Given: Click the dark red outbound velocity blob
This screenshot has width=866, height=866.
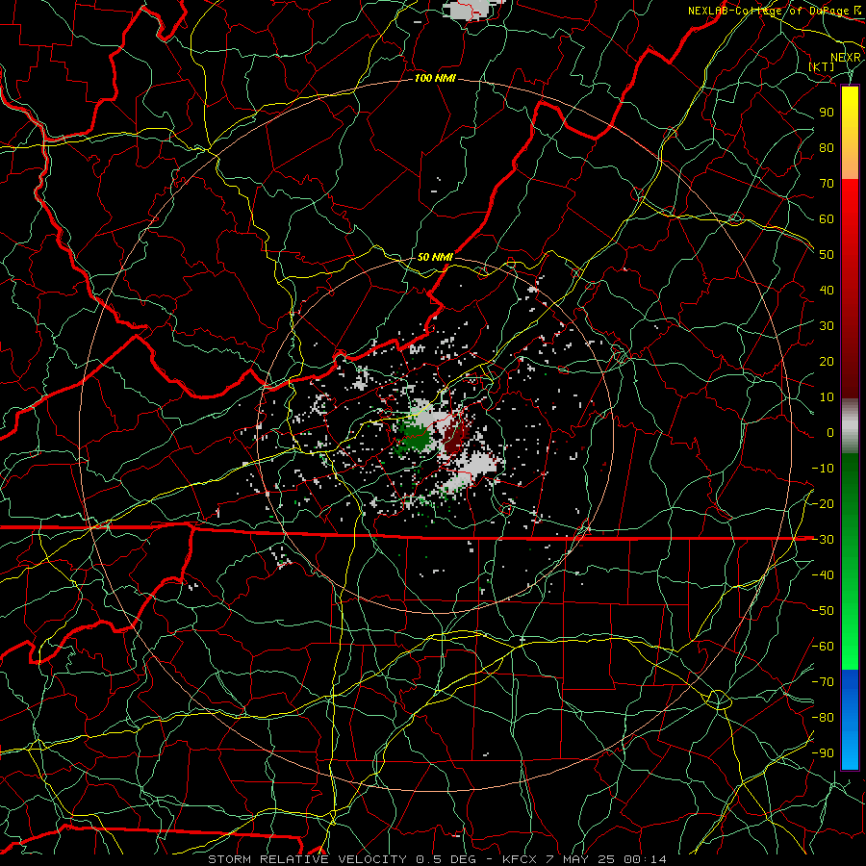Looking at the screenshot, I should click(455, 436).
